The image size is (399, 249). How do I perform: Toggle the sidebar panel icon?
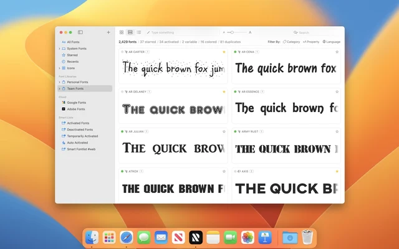pos(80,32)
